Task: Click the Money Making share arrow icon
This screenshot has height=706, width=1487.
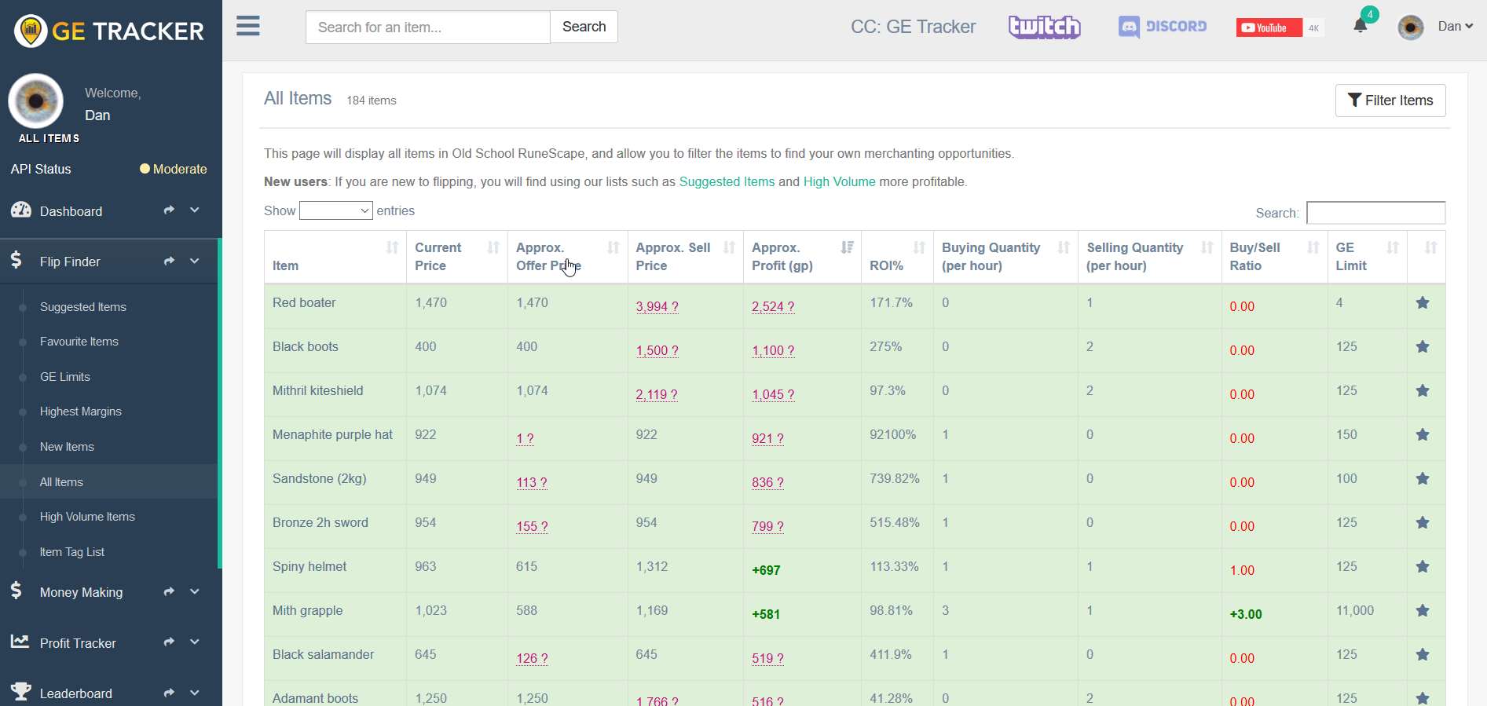Action: [x=169, y=591]
